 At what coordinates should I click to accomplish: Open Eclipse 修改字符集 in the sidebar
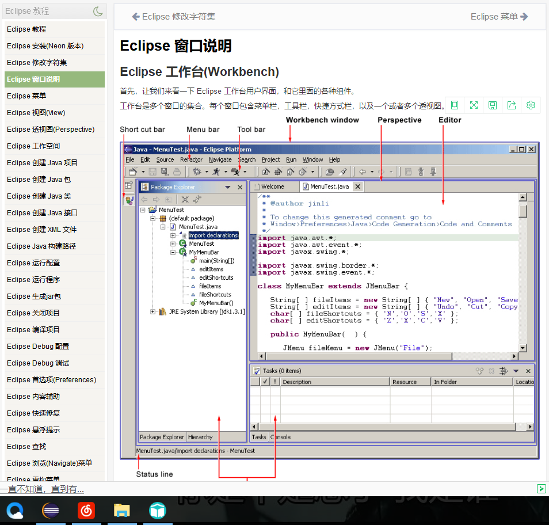[55, 62]
